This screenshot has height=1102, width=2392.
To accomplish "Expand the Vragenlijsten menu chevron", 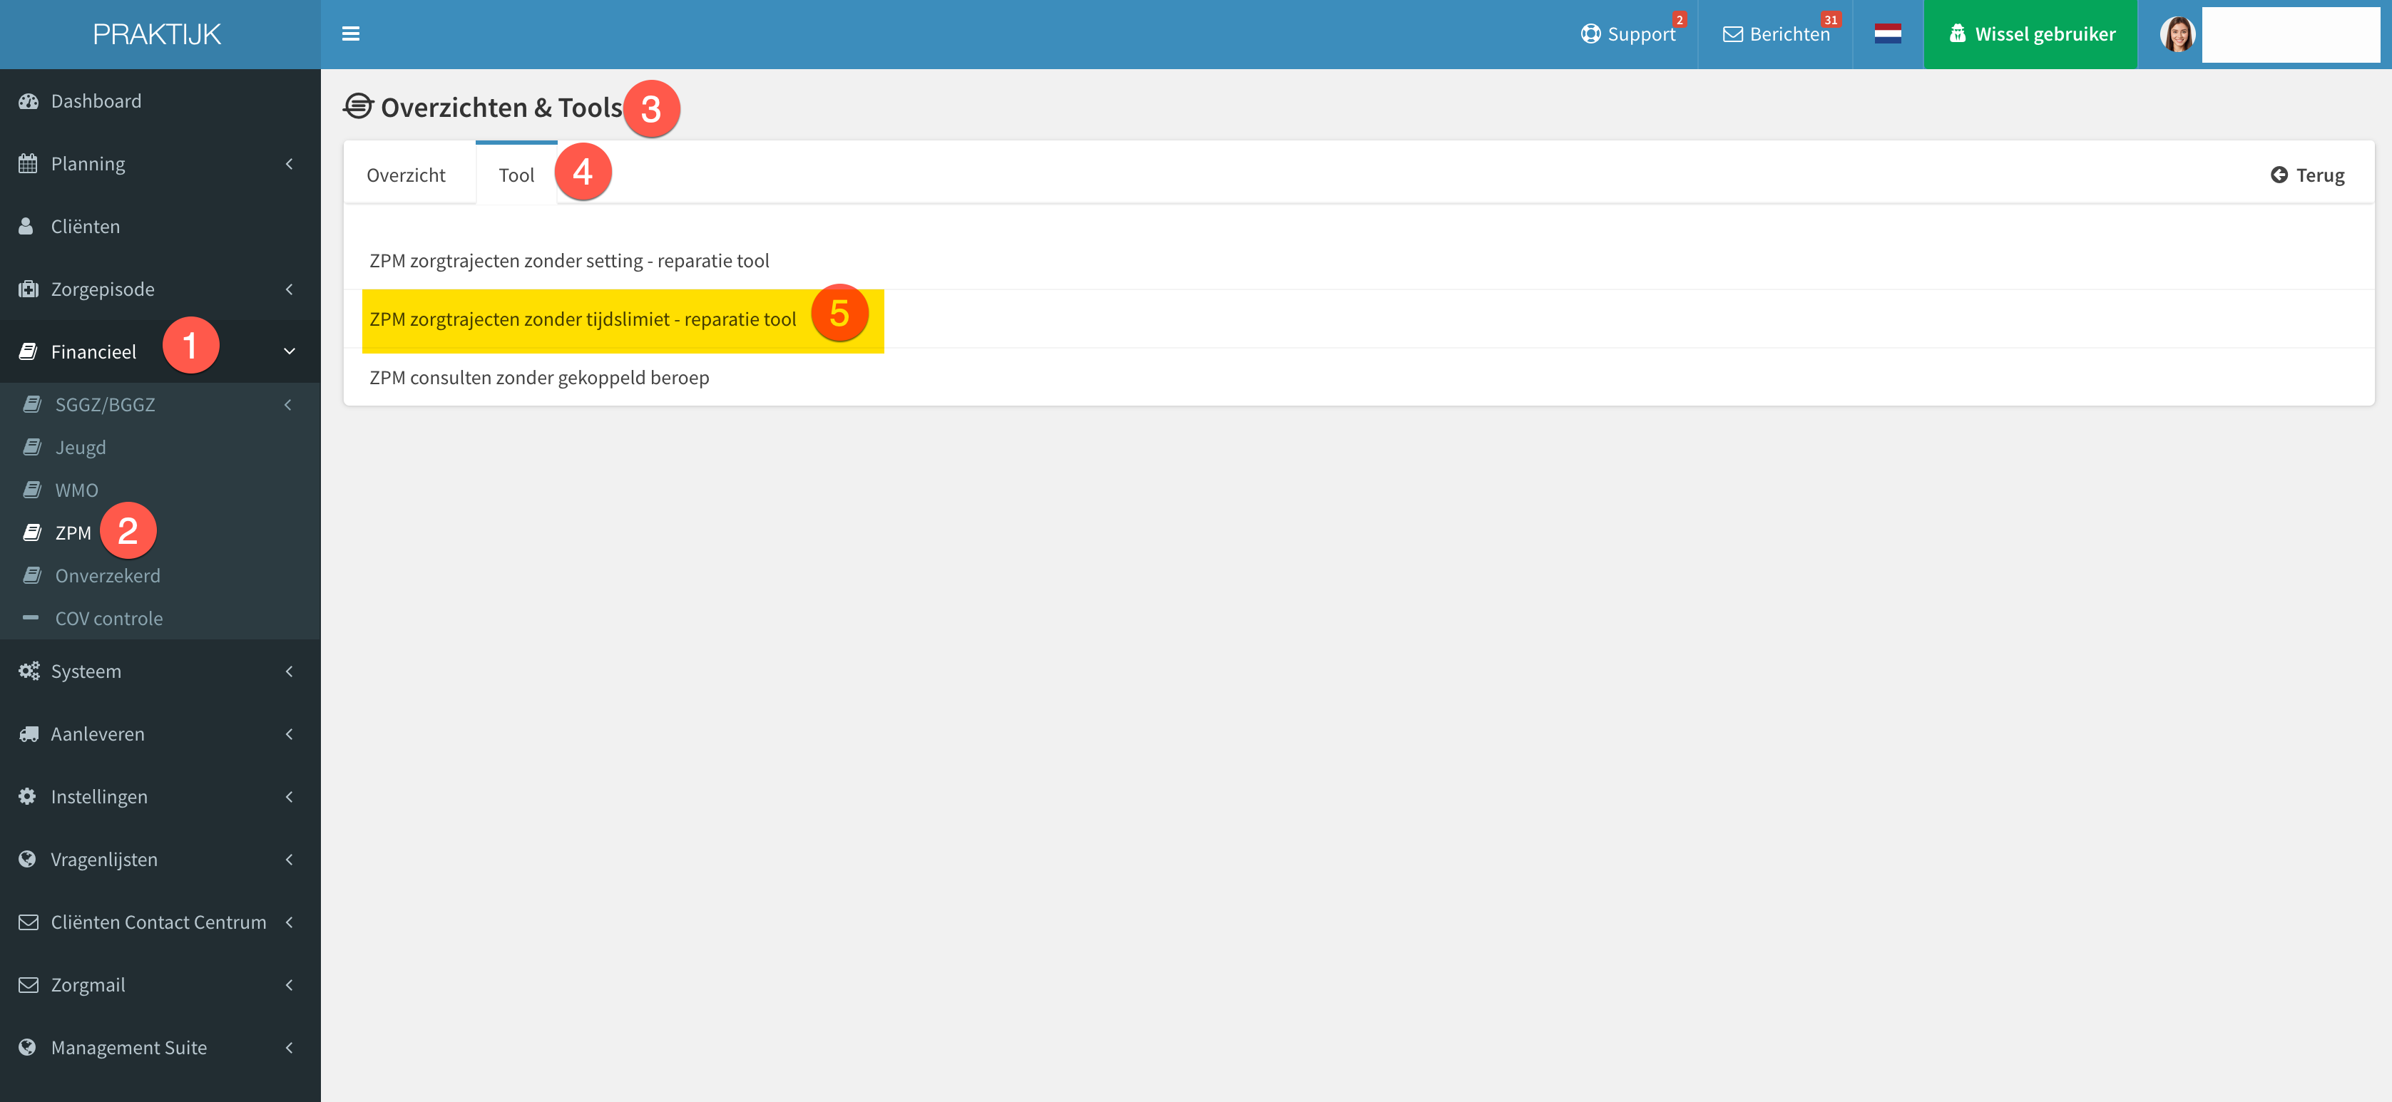I will [290, 859].
